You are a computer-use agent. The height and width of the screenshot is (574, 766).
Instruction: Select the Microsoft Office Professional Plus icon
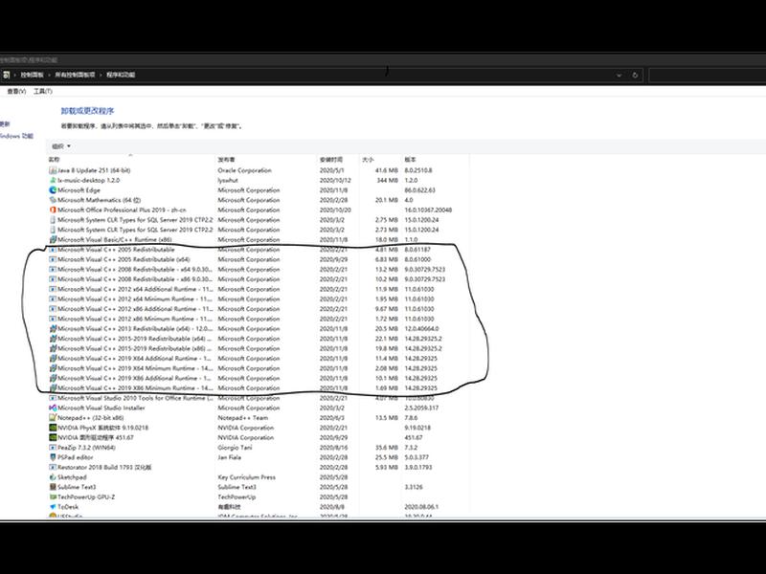[x=53, y=210]
